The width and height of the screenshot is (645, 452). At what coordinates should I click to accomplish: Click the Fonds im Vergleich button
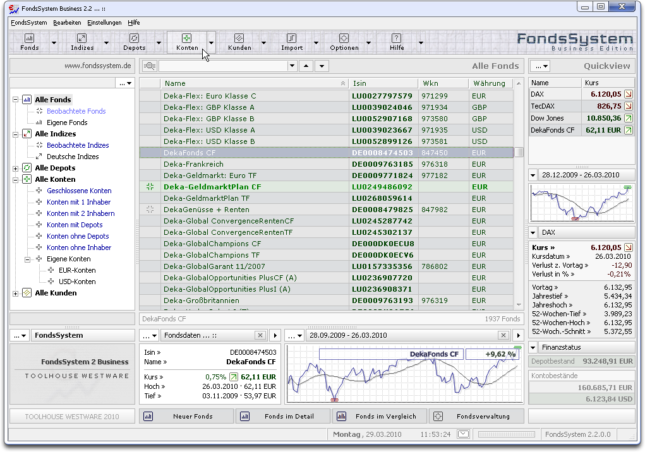(x=380, y=416)
